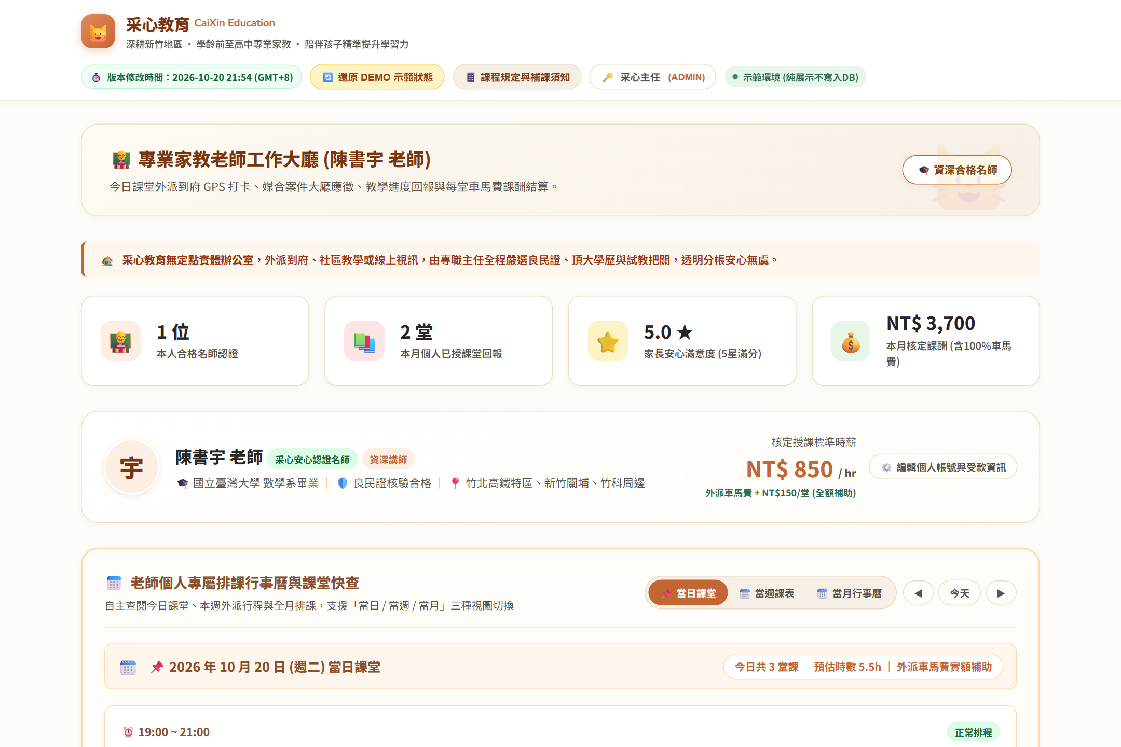Screen dimensions: 1121x747
Task: Click the 采心教育 site title
Action: pos(157,24)
